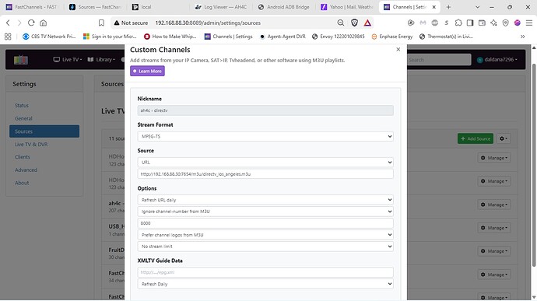Viewport: 537px width, 301px height.
Task: Click the bookmark page icon
Action: (101, 23)
